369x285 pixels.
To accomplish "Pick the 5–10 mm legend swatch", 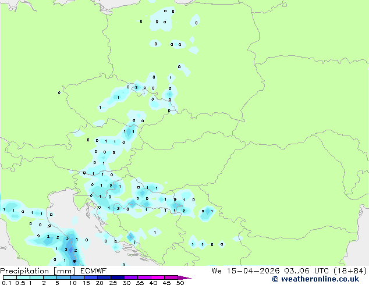I will coord(63,277).
